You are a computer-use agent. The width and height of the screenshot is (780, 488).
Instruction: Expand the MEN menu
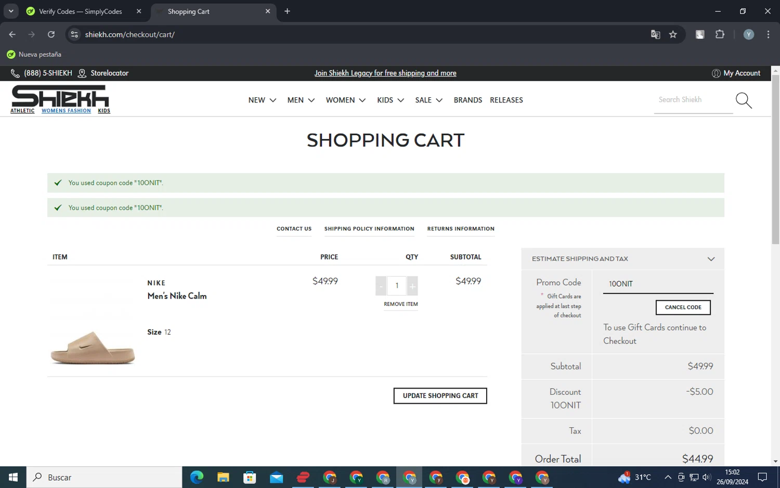301,100
